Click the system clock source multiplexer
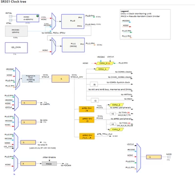 click(x=18, y=79)
